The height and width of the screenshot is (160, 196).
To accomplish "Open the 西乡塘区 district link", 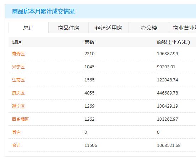I will (20, 119).
